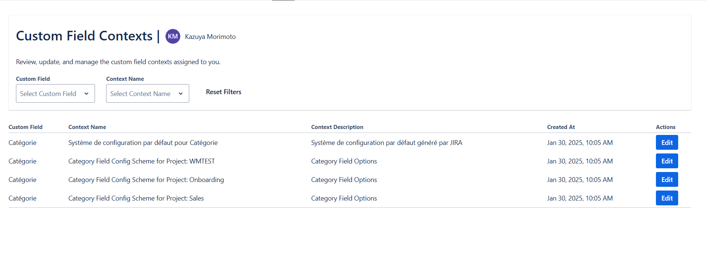Edit the Système de configuration par défaut context
This screenshot has width=706, height=268.
667,143
